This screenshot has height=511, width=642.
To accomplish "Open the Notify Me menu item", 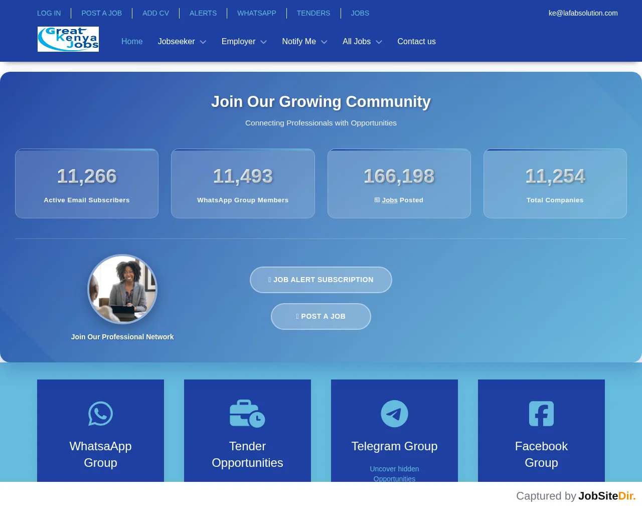I will point(299,42).
